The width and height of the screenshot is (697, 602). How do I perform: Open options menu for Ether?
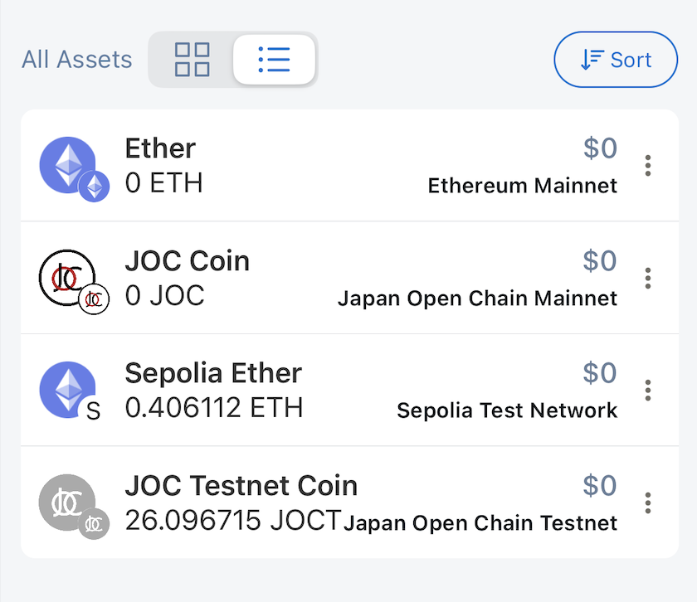(x=648, y=166)
